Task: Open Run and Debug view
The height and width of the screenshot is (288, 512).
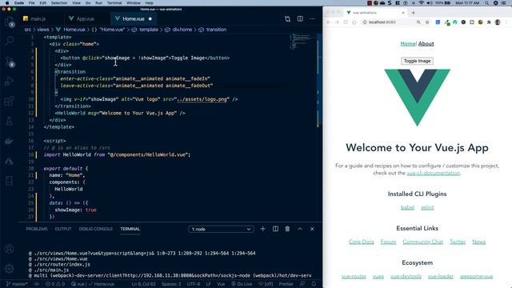Action: coord(10,81)
